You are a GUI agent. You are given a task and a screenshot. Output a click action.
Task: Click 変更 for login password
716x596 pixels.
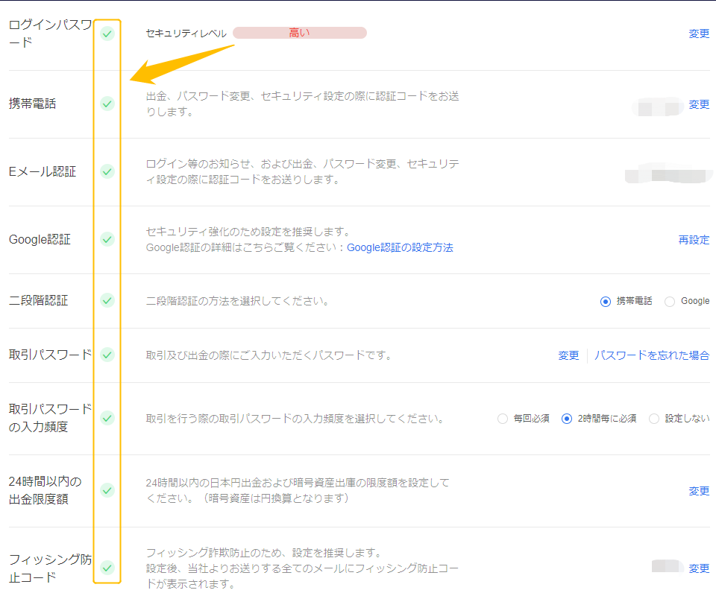tap(699, 34)
